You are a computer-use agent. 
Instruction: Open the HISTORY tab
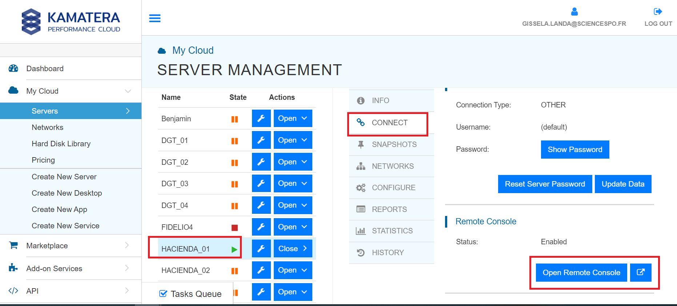coord(392,253)
